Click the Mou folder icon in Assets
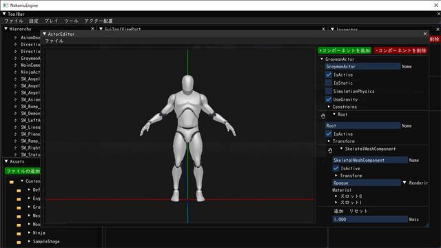This screenshot has width=441, height=248. [x=19, y=225]
